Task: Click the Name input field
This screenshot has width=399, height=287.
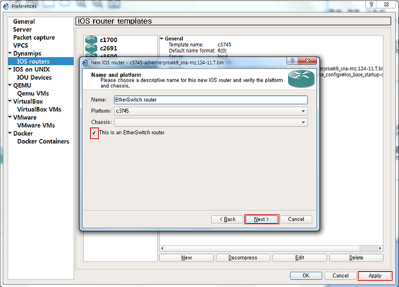Action: coord(211,100)
